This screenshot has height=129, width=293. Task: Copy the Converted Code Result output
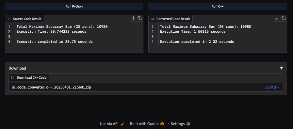(x=284, y=18)
